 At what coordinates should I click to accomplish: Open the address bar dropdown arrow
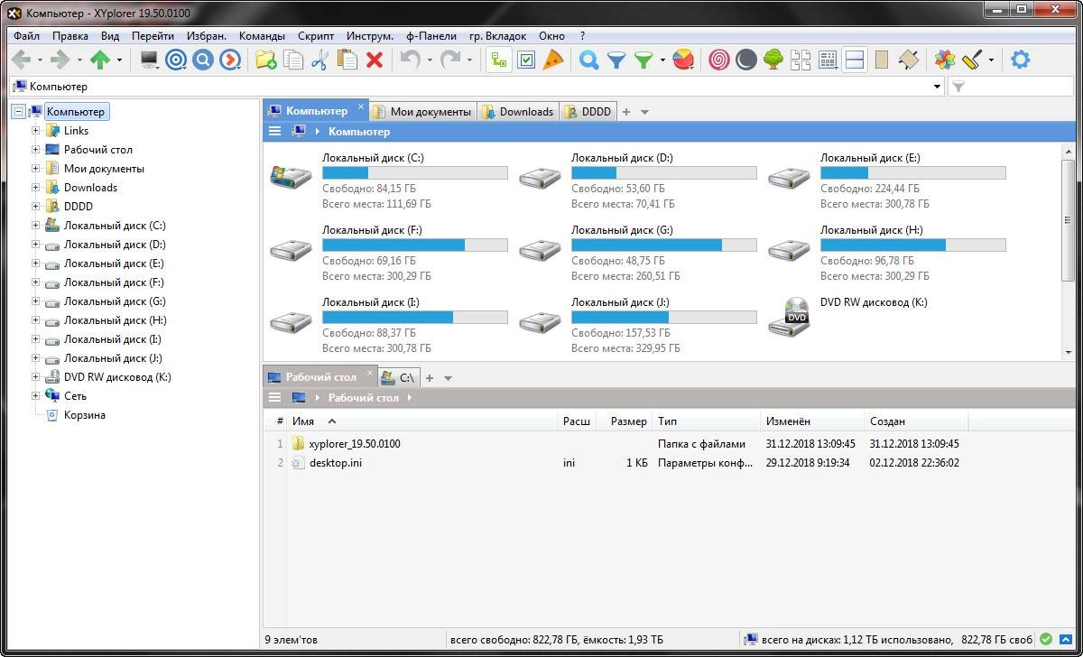pos(937,87)
